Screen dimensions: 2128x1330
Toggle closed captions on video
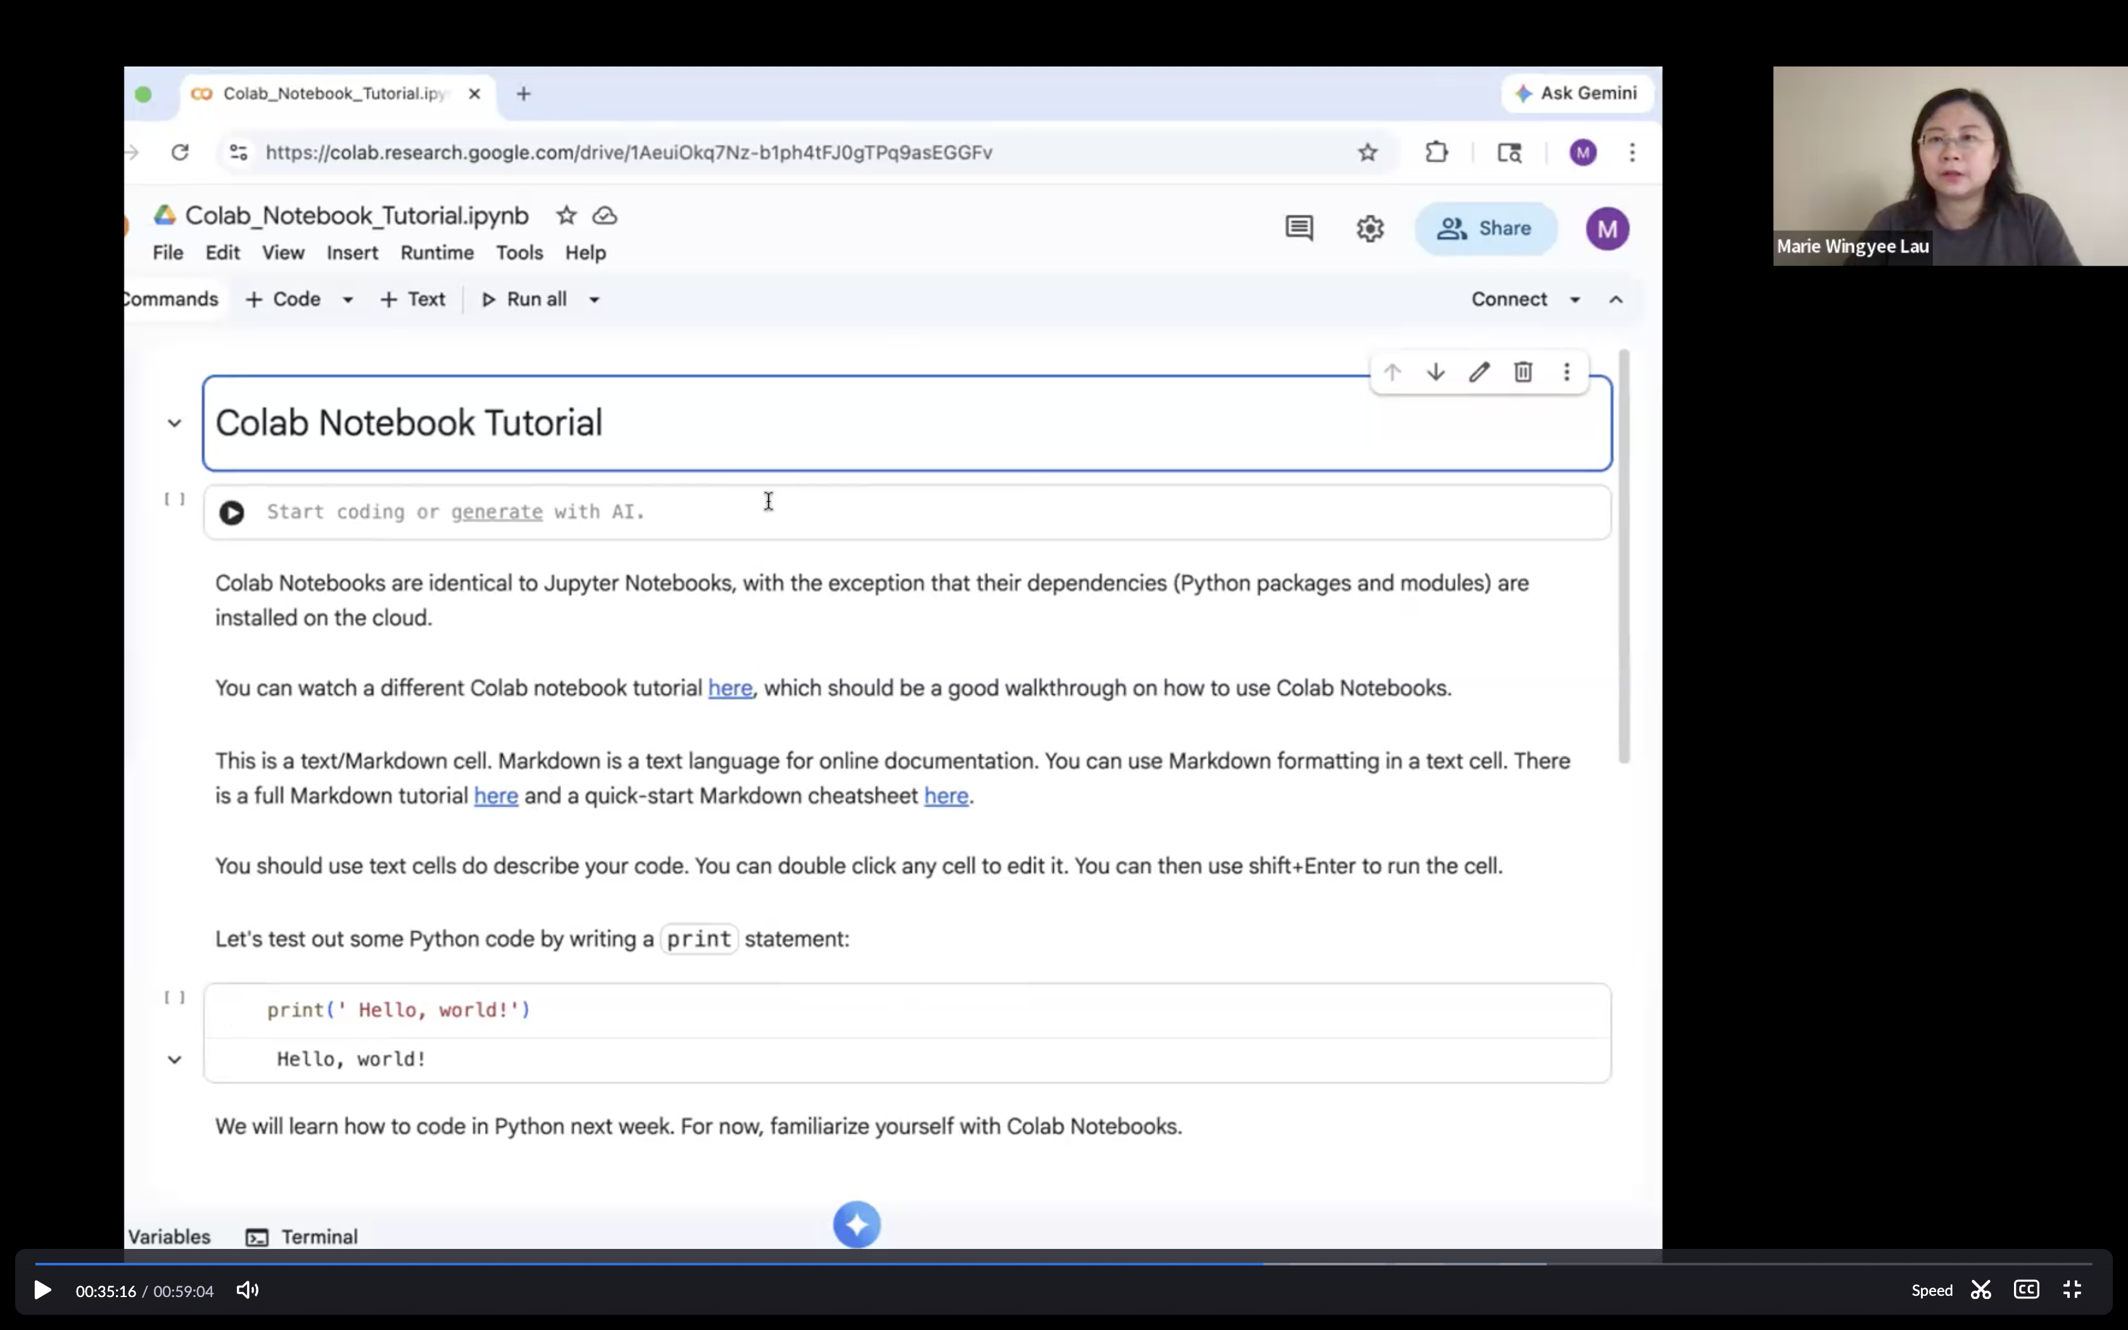point(2025,1289)
